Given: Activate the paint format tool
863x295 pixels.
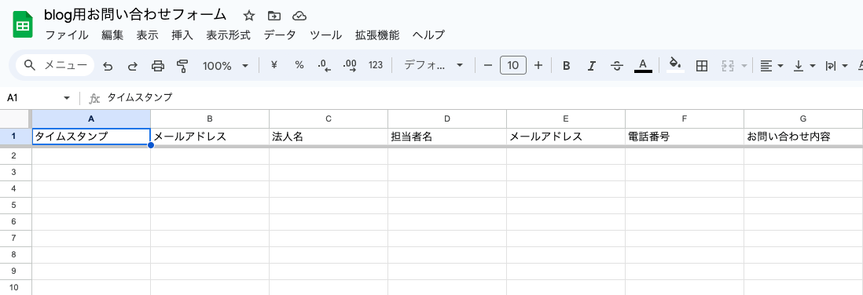Looking at the screenshot, I should pos(182,66).
